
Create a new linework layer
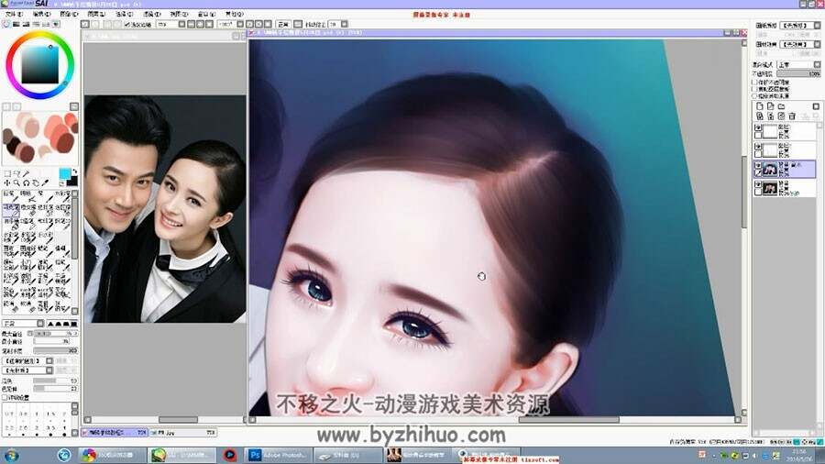[x=770, y=105]
